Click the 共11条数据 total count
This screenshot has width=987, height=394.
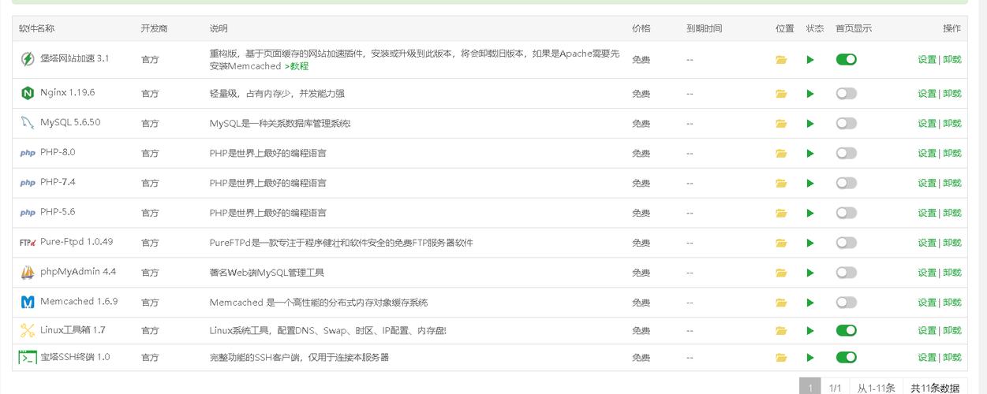(935, 387)
